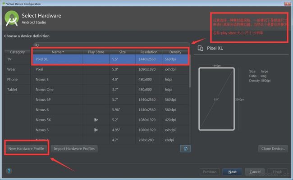Select the Nexus One device row
This screenshot has height=180, width=293.
(x=110, y=90)
